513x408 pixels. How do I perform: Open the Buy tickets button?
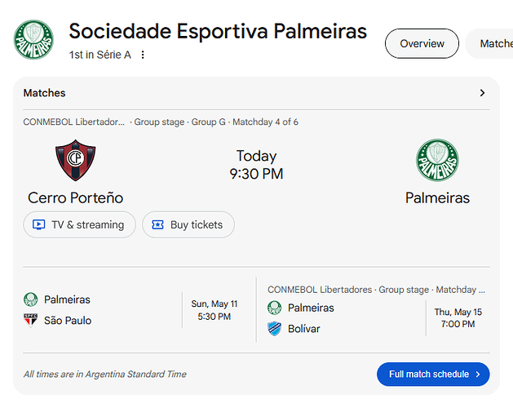tap(188, 224)
